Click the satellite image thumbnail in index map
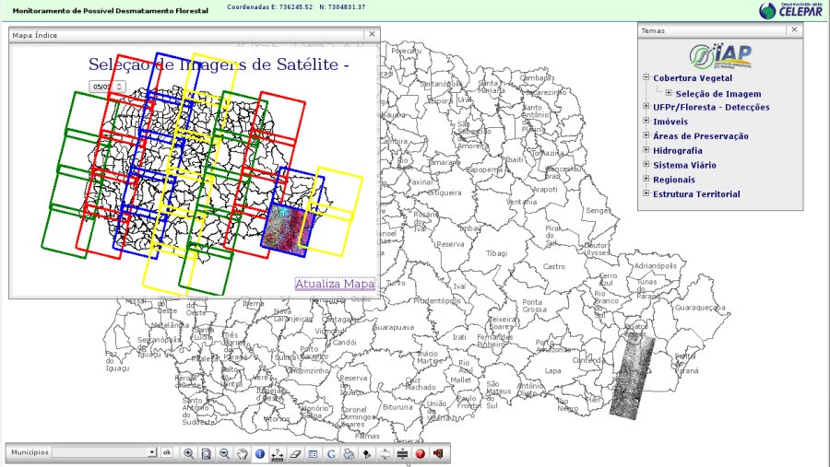Image resolution: width=830 pixels, height=467 pixels. click(x=287, y=229)
